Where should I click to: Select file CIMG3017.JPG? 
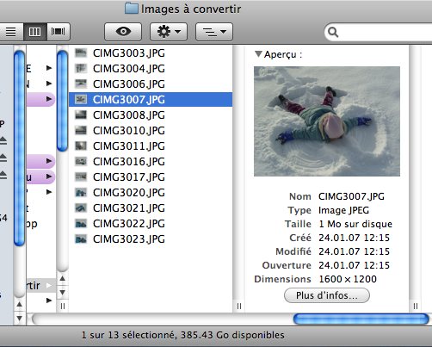pyautogui.click(x=151, y=177)
